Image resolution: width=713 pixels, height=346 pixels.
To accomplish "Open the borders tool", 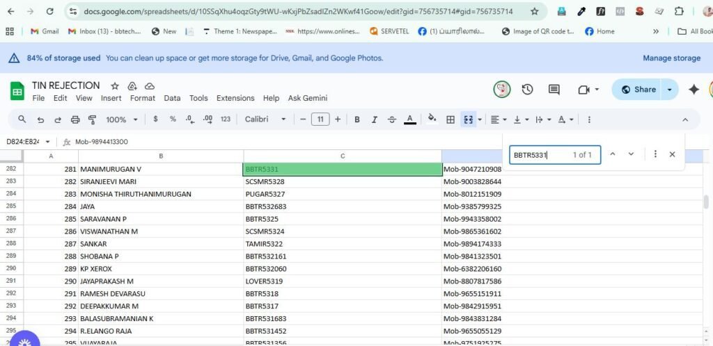I will coord(450,120).
